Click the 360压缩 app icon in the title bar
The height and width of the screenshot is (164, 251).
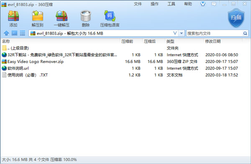[4, 5]
